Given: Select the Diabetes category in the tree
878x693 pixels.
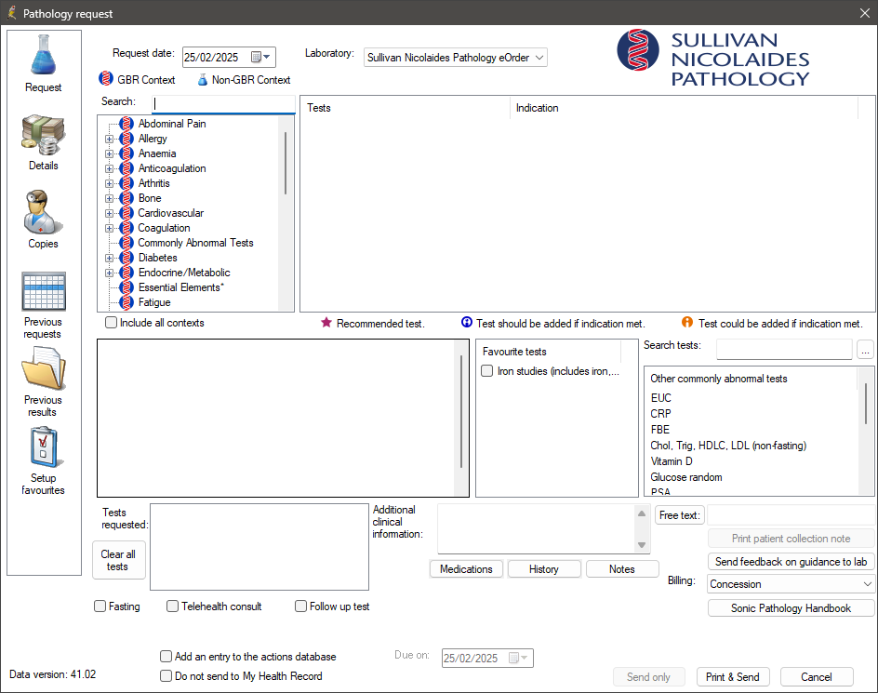Looking at the screenshot, I should coord(157,258).
